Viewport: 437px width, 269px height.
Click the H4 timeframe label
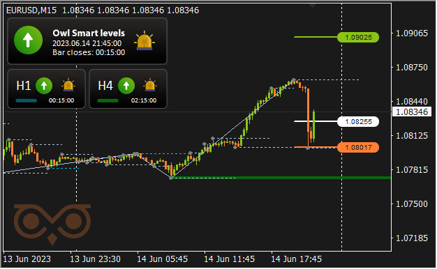105,86
